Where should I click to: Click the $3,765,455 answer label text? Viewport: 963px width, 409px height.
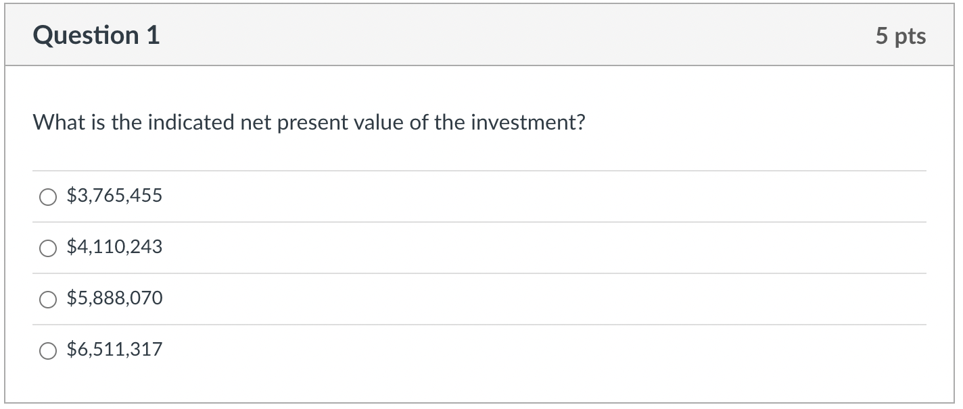click(x=114, y=196)
